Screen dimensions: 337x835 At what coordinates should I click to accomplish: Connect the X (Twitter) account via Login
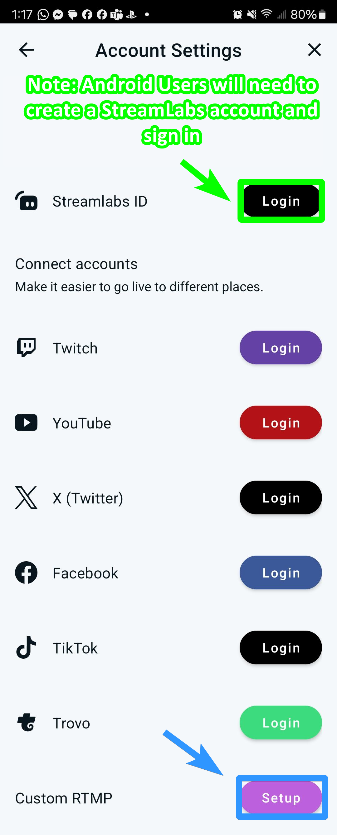click(x=281, y=497)
